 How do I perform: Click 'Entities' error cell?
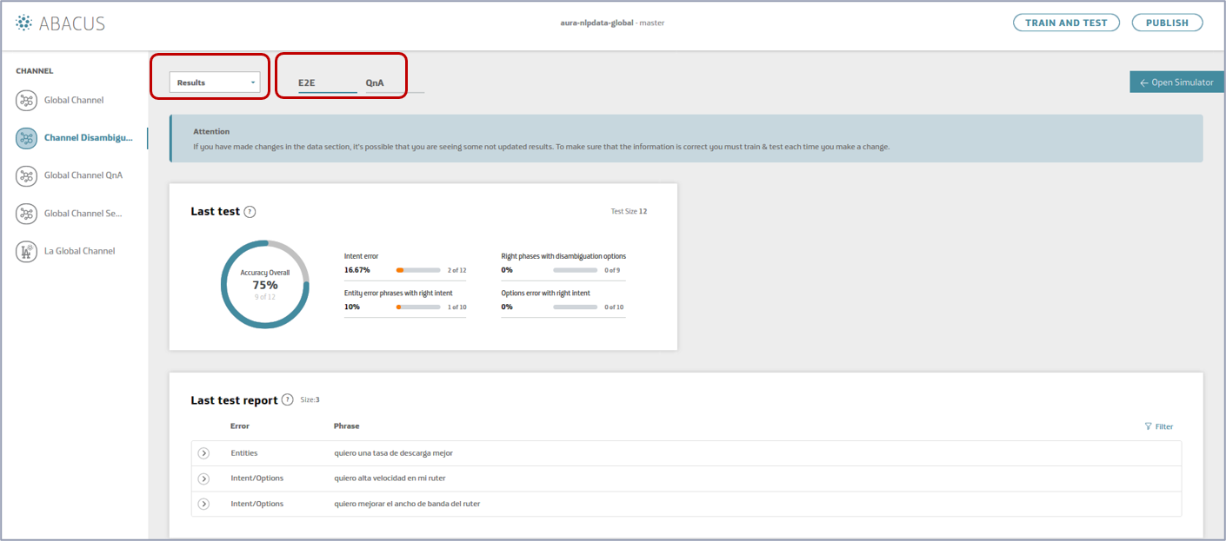pyautogui.click(x=244, y=453)
